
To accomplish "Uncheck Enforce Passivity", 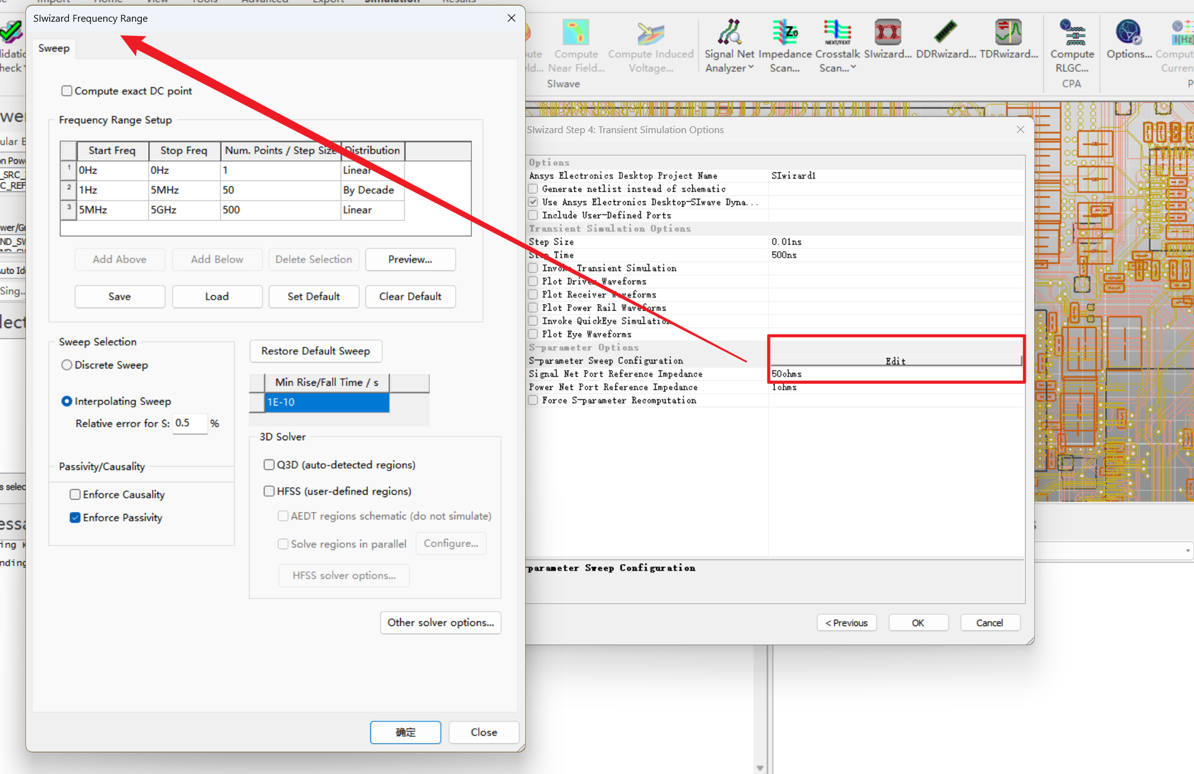I will click(75, 518).
